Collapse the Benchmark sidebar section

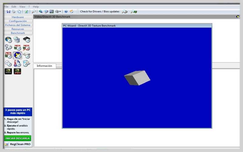pyautogui.click(x=18, y=33)
